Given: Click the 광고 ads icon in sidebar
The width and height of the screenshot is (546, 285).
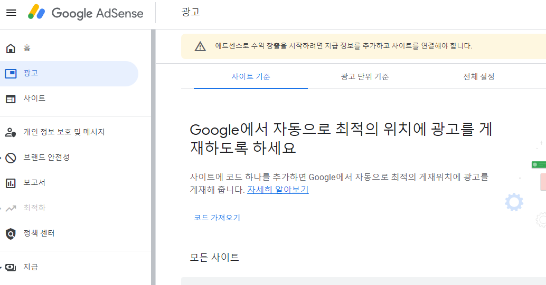Looking at the screenshot, I should 11,73.
